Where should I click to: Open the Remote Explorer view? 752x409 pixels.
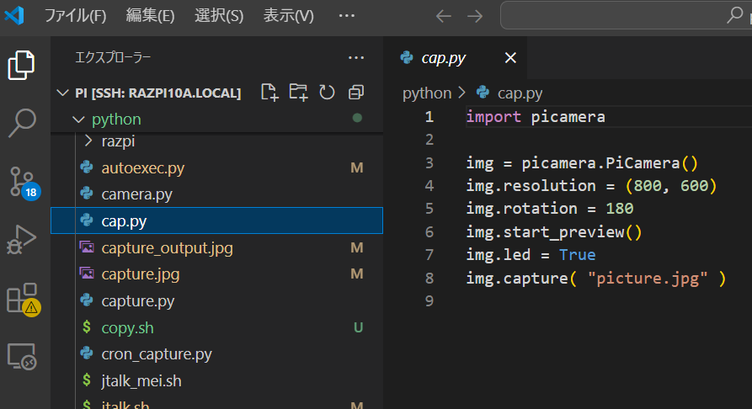[x=22, y=356]
